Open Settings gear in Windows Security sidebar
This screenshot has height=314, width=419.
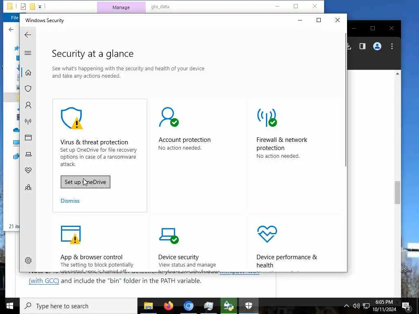coord(28,260)
